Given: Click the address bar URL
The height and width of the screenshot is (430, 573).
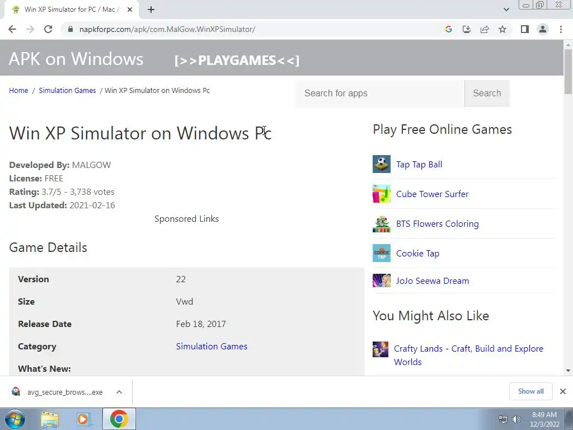Looking at the screenshot, I should pyautogui.click(x=167, y=29).
